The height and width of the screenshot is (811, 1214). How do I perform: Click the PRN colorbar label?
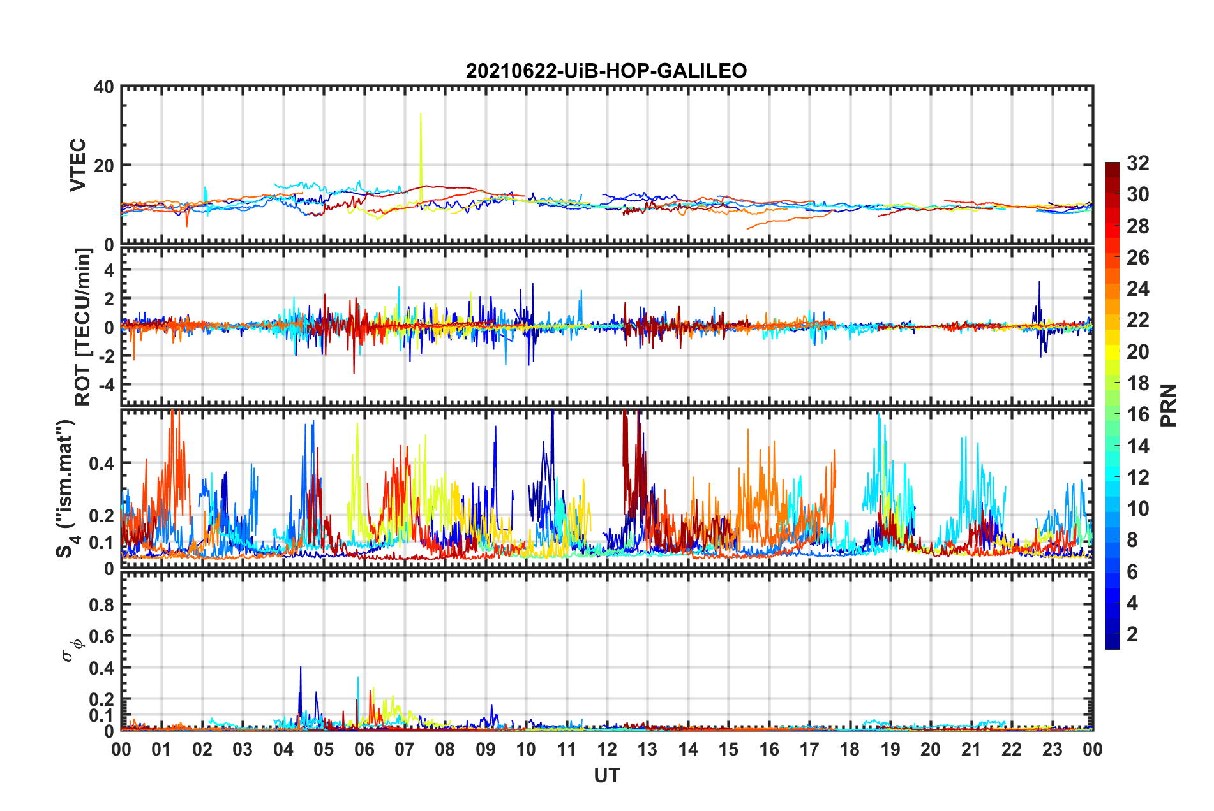click(1169, 405)
